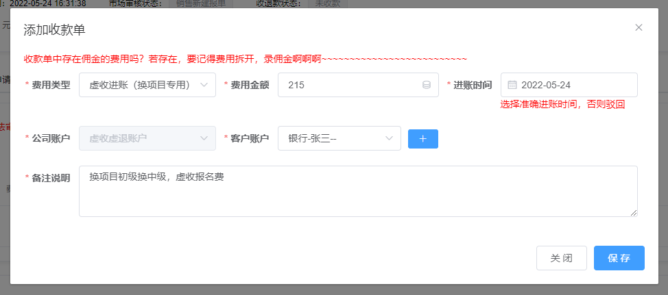Save the receipt with 保存 button
Viewport: 668px width, 295px height.
click(619, 259)
